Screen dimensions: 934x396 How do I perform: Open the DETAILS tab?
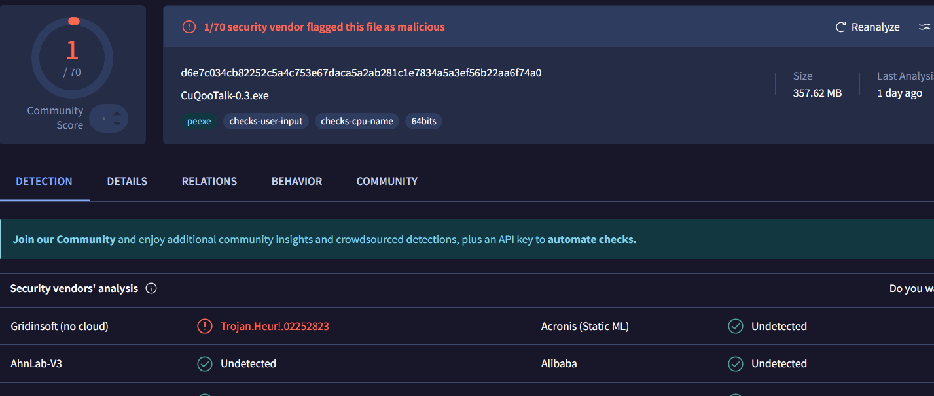[x=127, y=181]
